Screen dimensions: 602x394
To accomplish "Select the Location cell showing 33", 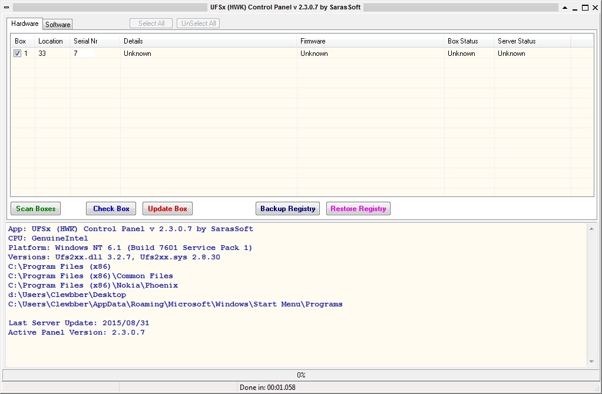I will (42, 54).
